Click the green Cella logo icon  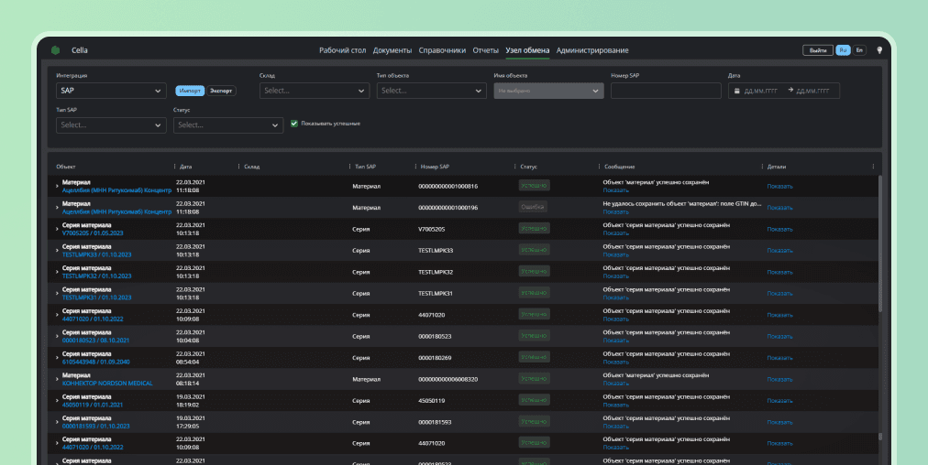point(56,50)
